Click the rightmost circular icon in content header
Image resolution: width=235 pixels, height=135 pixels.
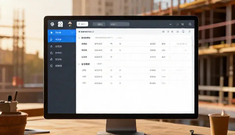(x=189, y=32)
